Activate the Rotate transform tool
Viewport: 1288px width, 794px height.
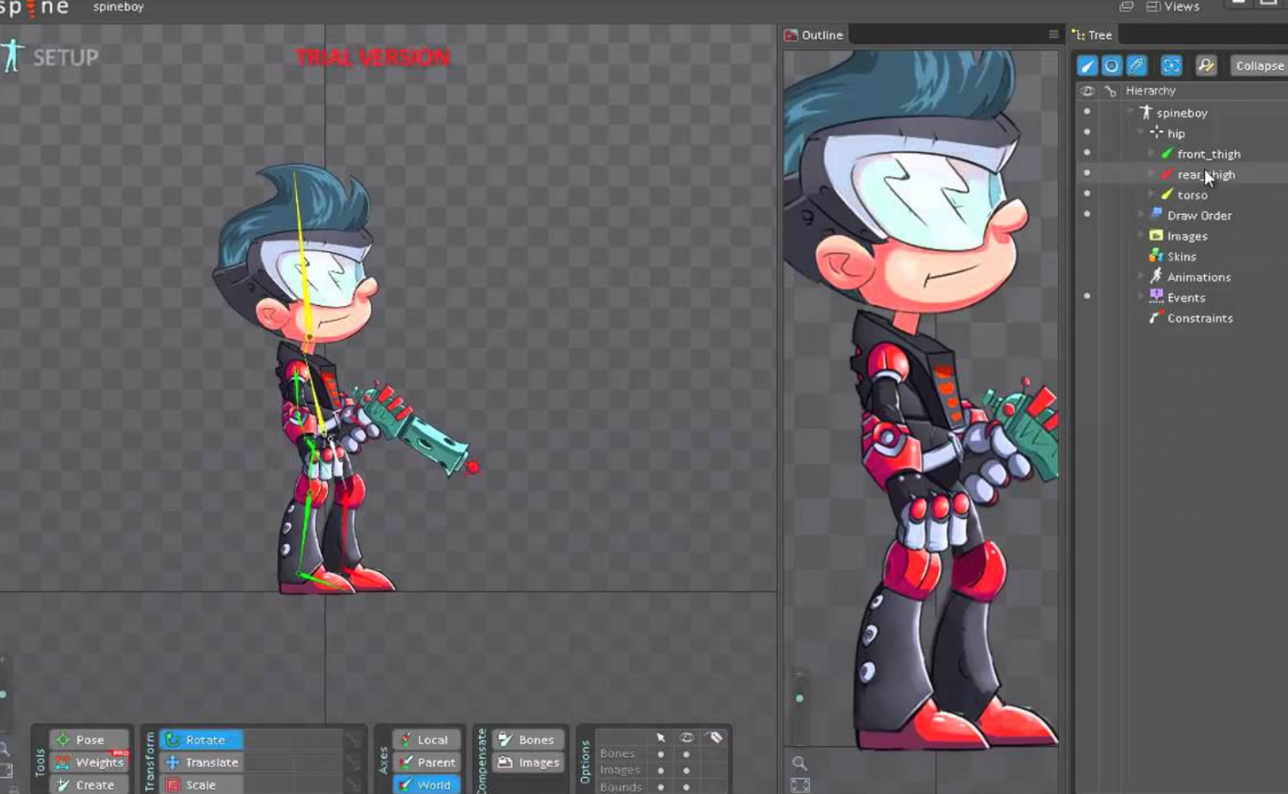point(201,740)
